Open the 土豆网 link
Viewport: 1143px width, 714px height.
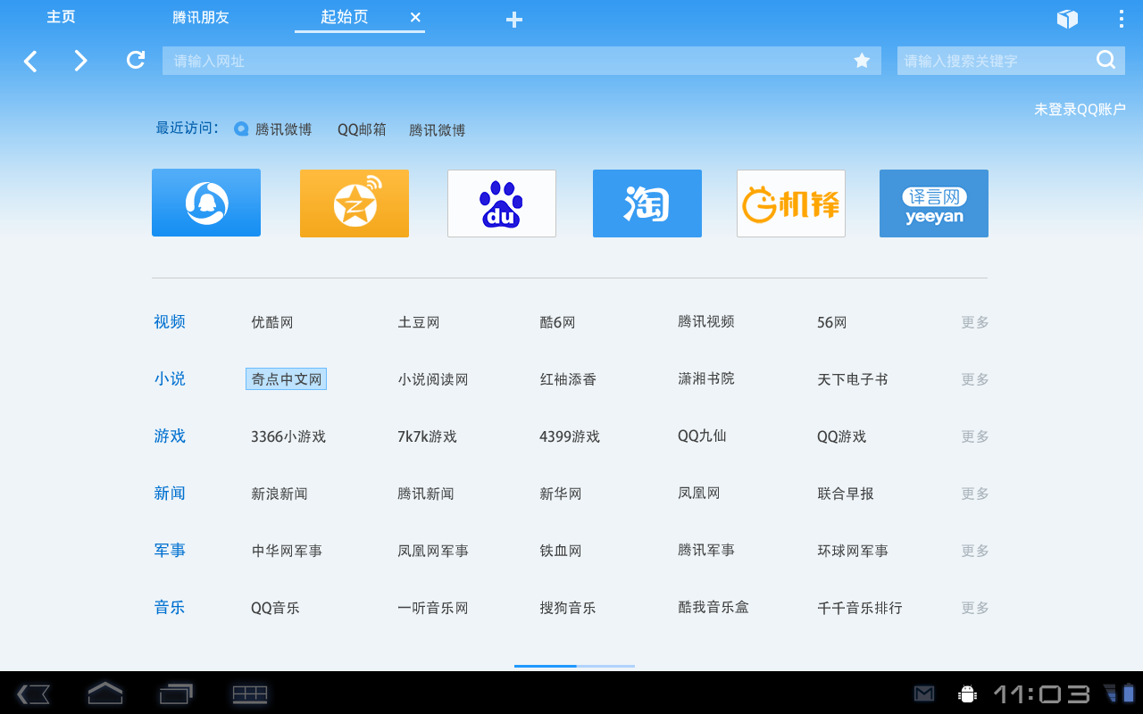[x=419, y=322]
